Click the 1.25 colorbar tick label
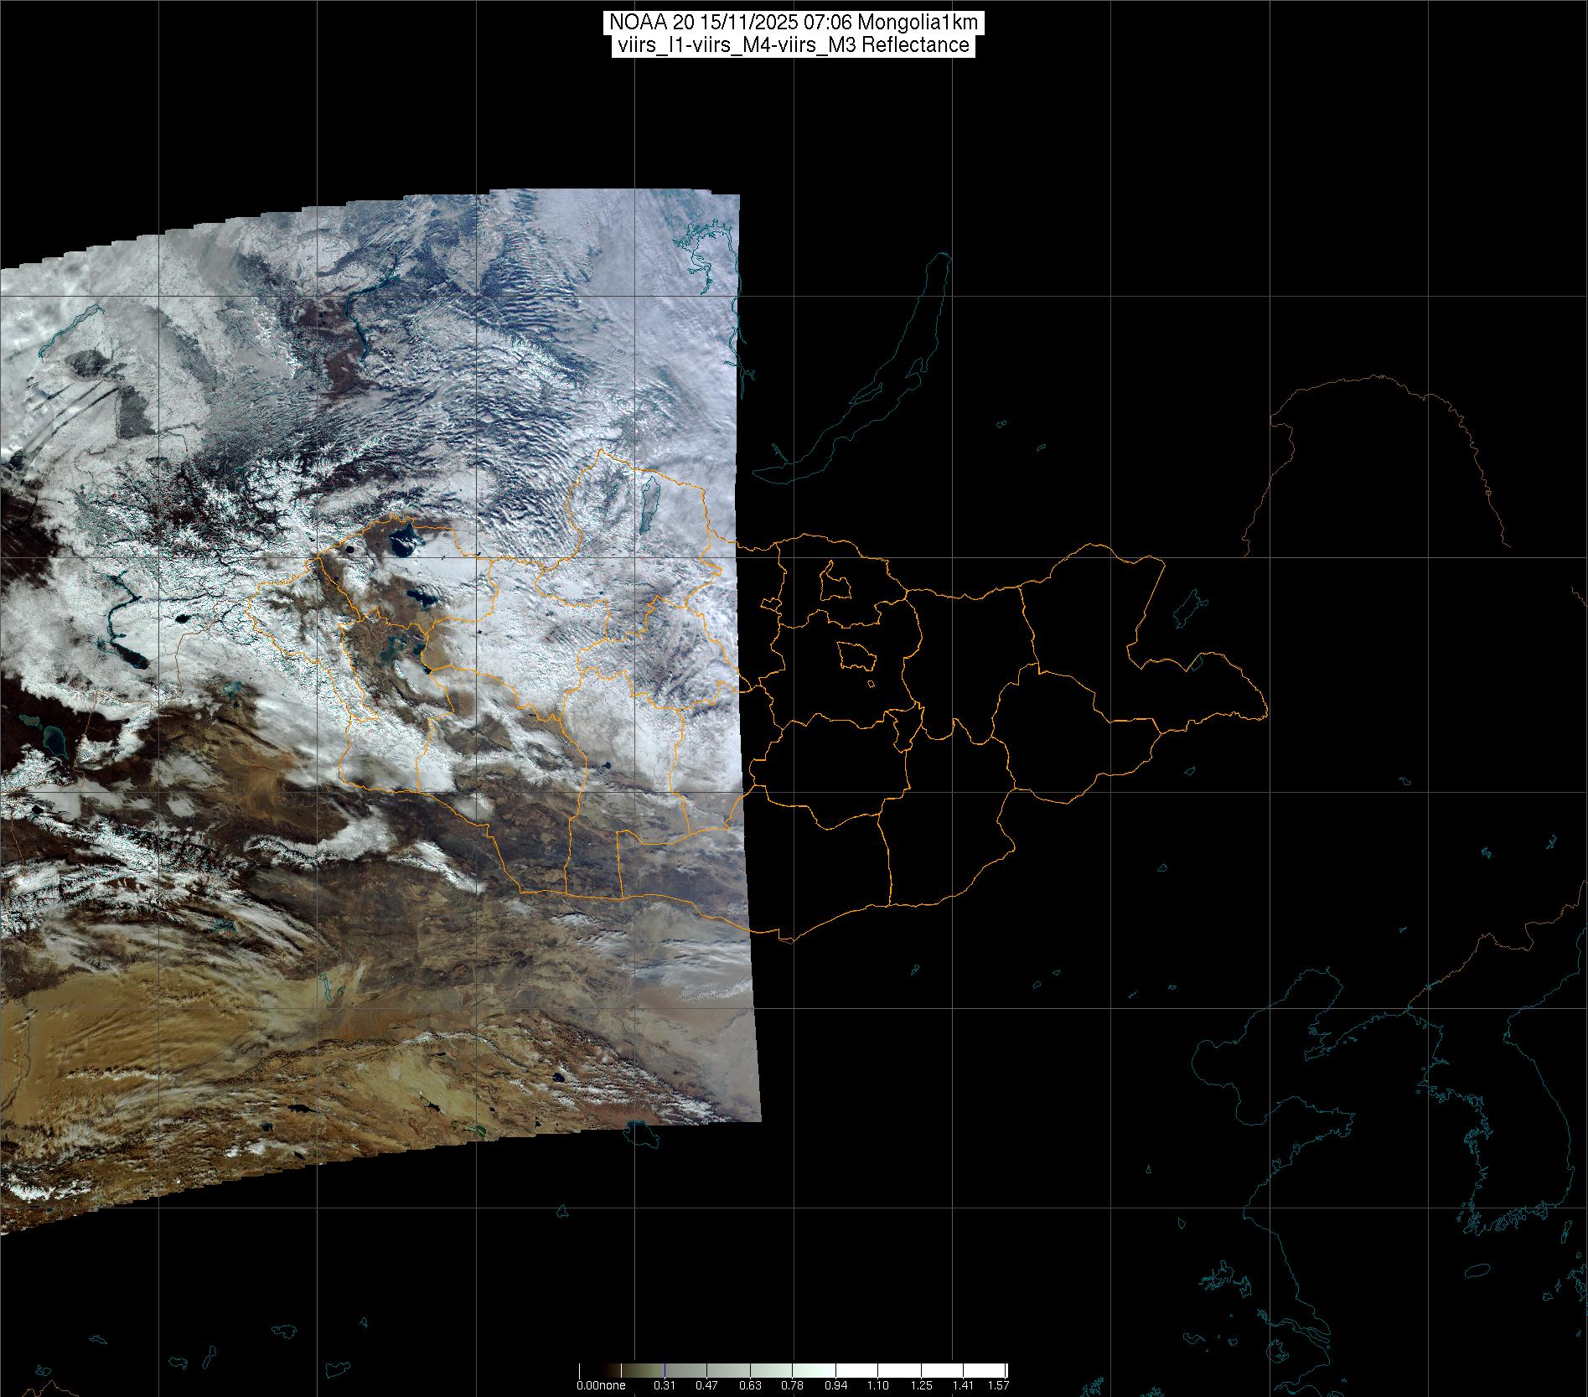The width and height of the screenshot is (1588, 1397). click(921, 1386)
